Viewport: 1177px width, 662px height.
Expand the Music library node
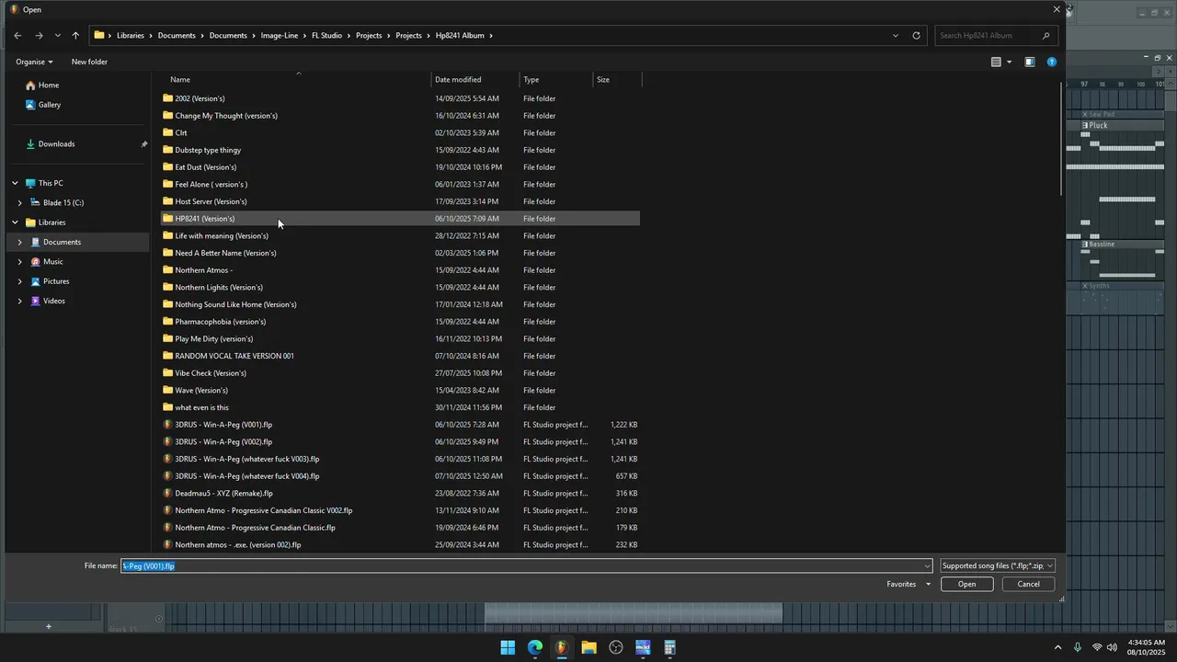pyautogui.click(x=20, y=262)
